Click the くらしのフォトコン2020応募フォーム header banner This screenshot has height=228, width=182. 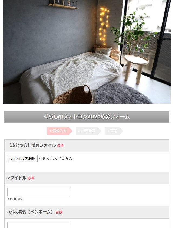(x=87, y=117)
